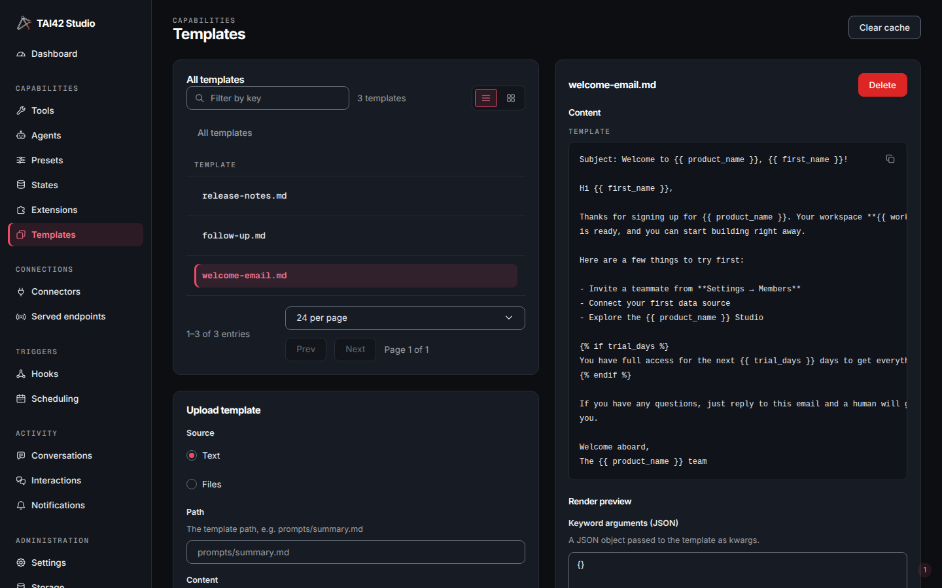Open the 24 per page dropdown
The image size is (942, 588).
click(x=405, y=318)
